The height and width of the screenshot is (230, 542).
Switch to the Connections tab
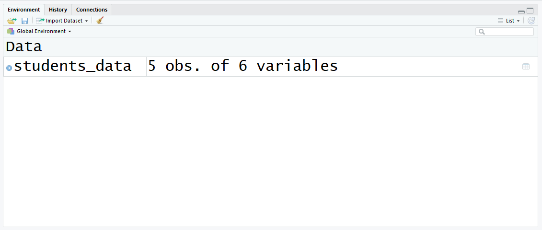pyautogui.click(x=92, y=10)
